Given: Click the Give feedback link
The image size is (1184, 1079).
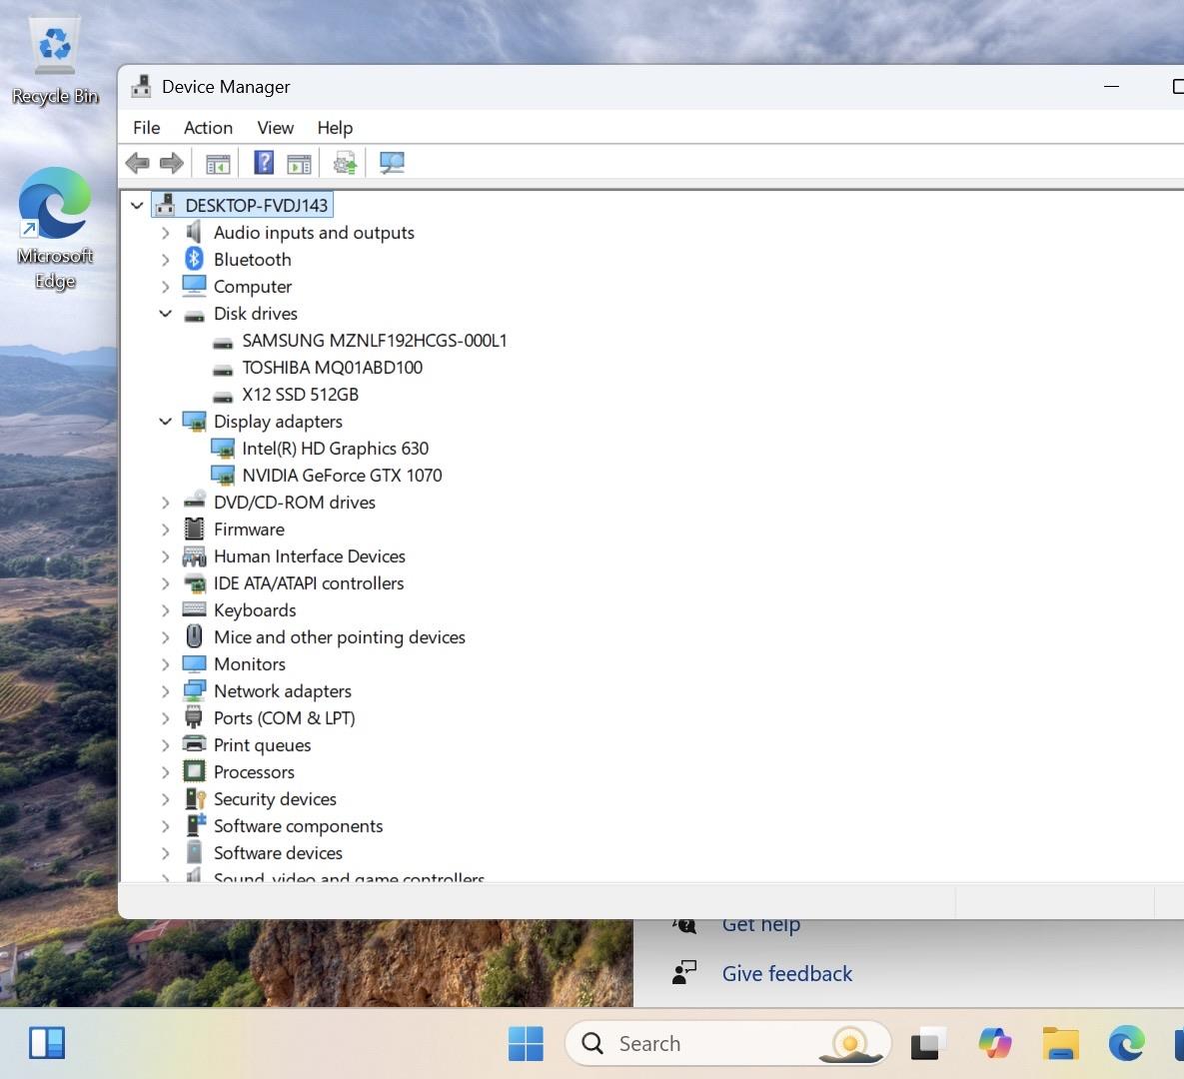Looking at the screenshot, I should pyautogui.click(x=786, y=974).
